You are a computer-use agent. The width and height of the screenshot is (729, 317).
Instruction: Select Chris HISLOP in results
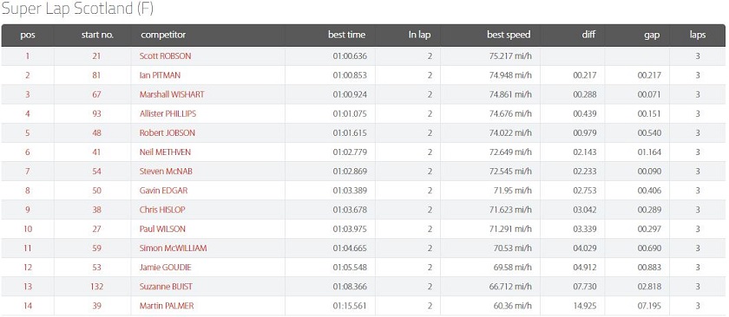(162, 210)
